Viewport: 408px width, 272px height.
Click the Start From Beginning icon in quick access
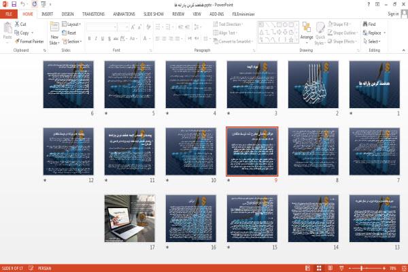pyautogui.click(x=44, y=4)
